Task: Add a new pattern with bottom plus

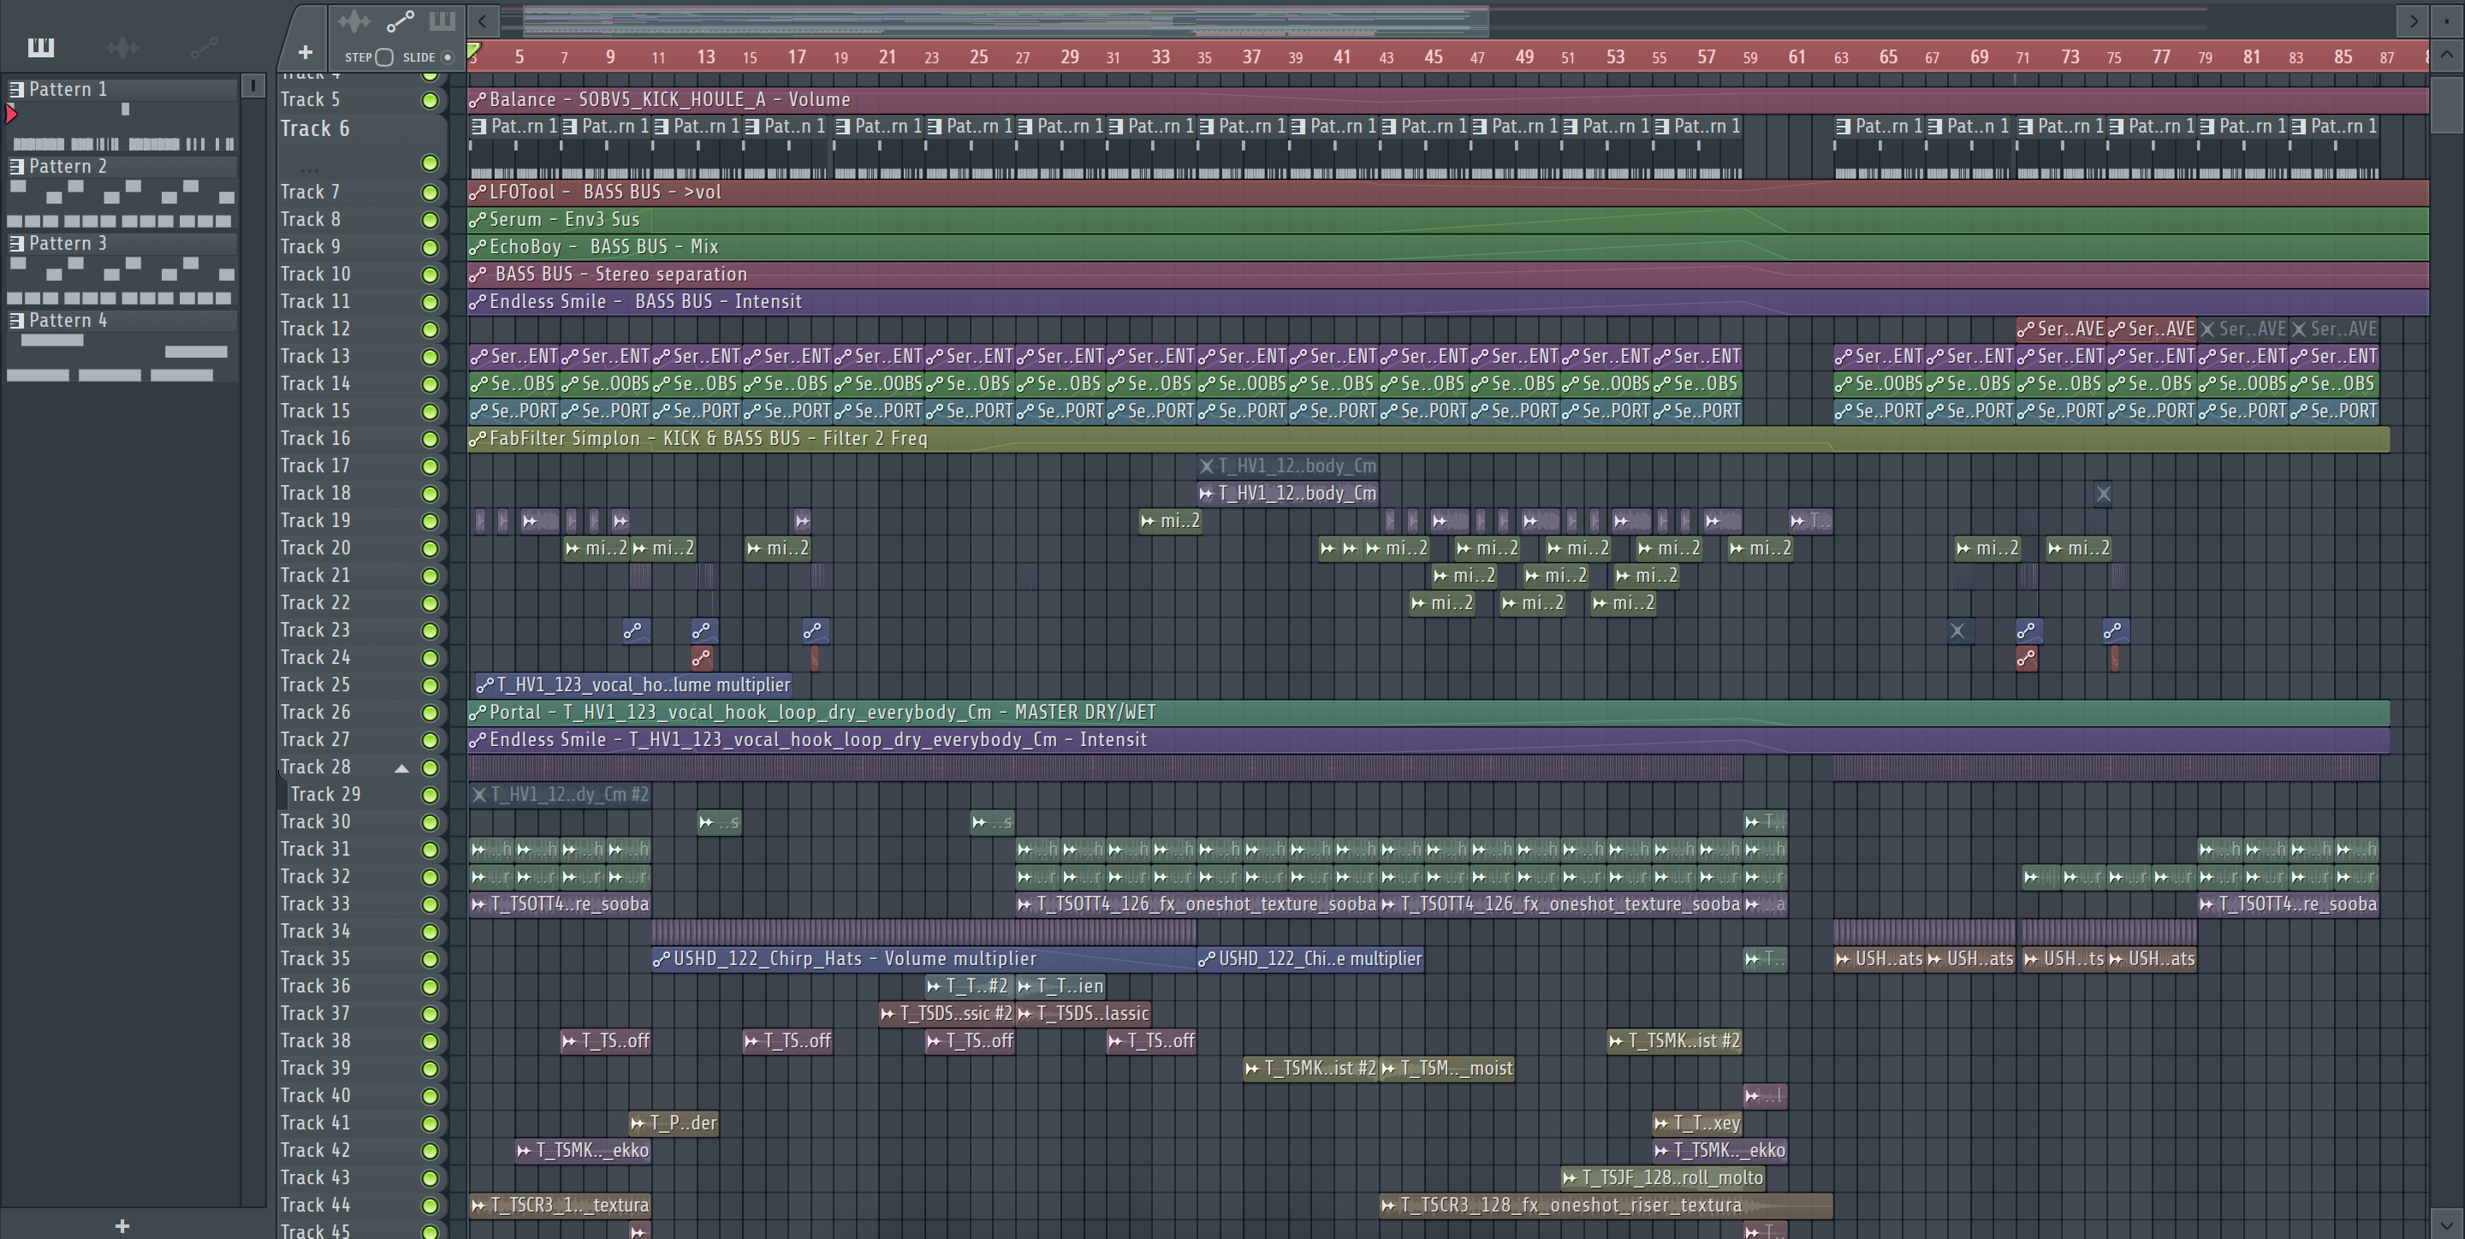Action: point(122,1225)
